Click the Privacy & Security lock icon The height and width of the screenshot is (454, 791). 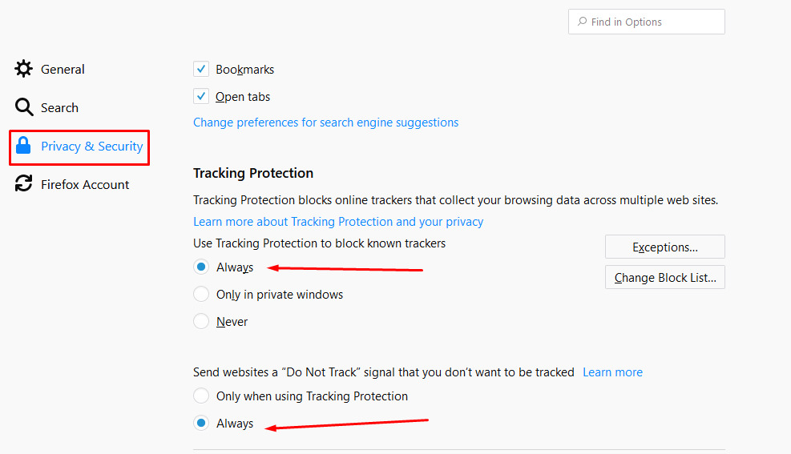[x=23, y=145]
